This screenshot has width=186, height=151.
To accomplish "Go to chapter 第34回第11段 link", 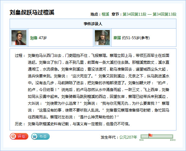I will tap(135, 14).
